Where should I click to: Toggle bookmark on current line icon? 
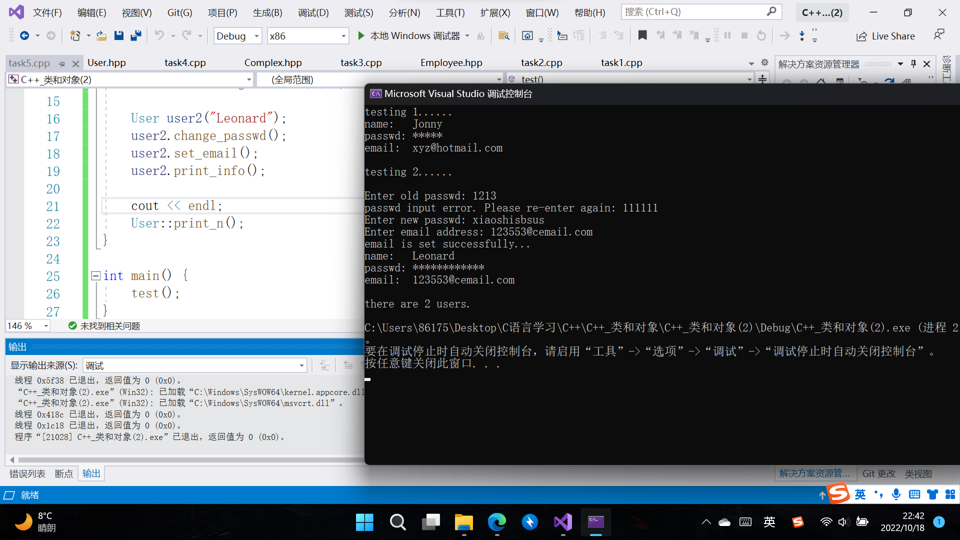pos(642,35)
